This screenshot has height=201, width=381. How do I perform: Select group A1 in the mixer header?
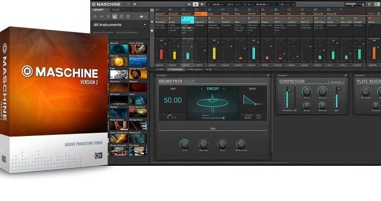coord(161,12)
